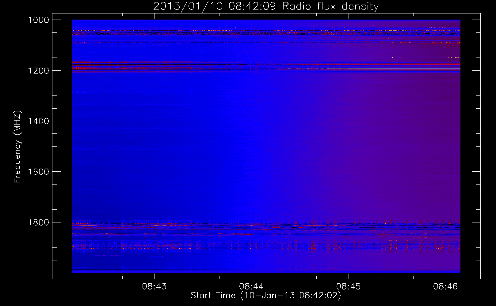This screenshot has width=496, height=306.
Task: Click the '1800' frequency tick label
Action: tap(38, 222)
